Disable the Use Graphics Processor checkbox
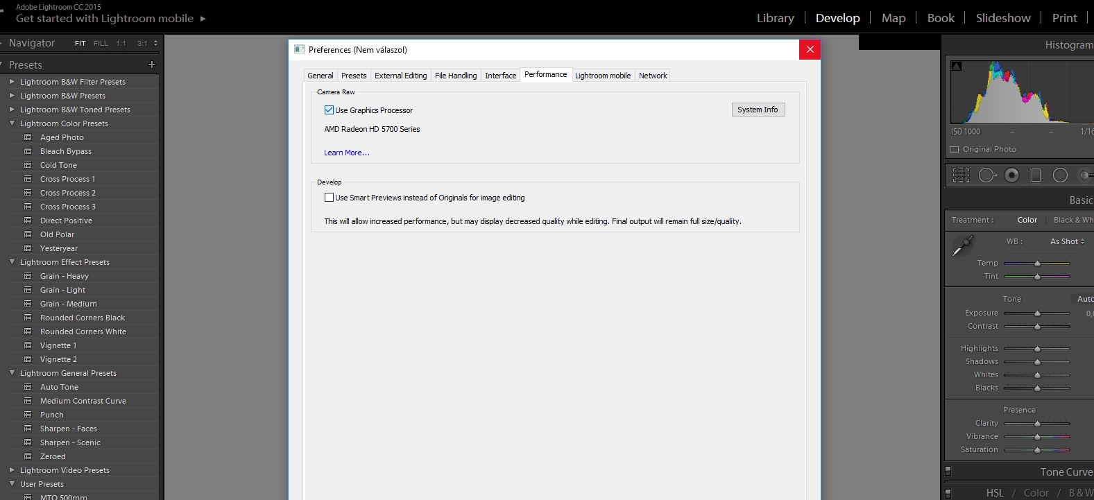This screenshot has width=1094, height=500. tap(329, 110)
